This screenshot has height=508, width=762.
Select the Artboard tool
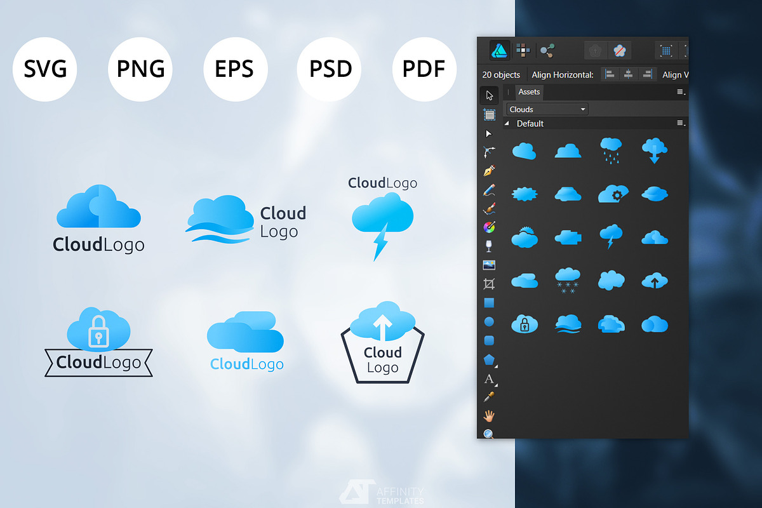(489, 114)
